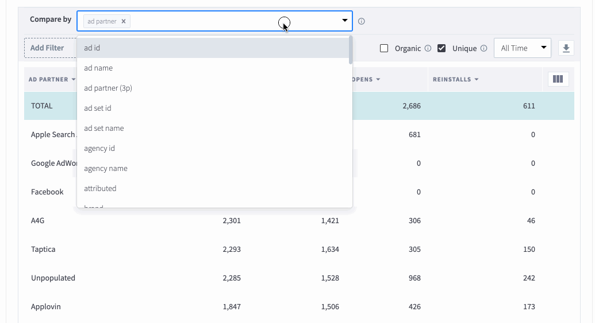The height and width of the screenshot is (323, 595).
Task: Open Compare by info tooltip icon
Action: pos(361,21)
